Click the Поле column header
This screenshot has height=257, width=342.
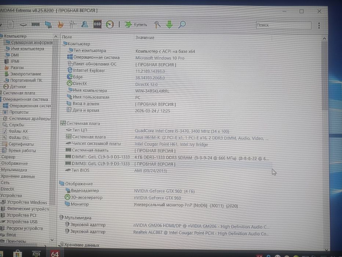67,37
